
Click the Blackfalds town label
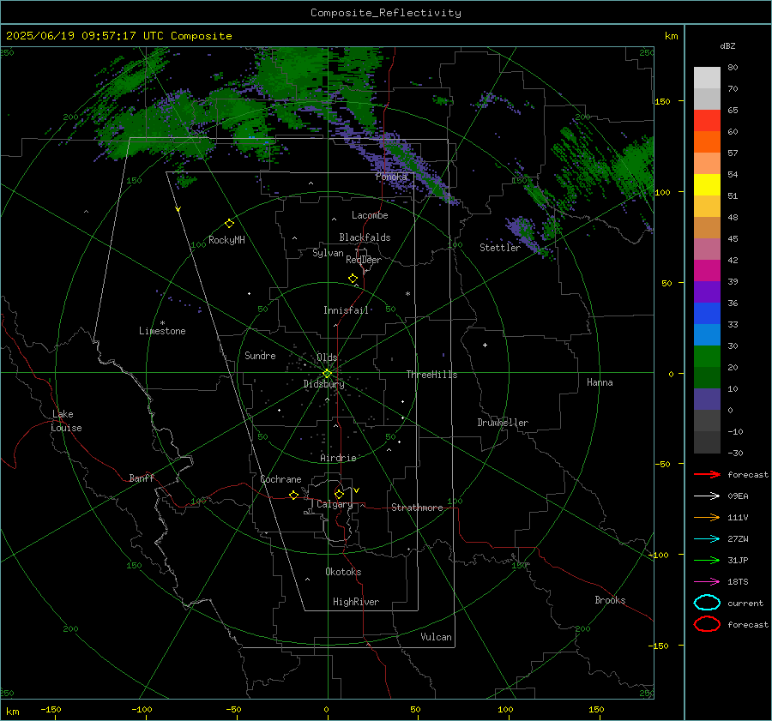[x=365, y=237]
